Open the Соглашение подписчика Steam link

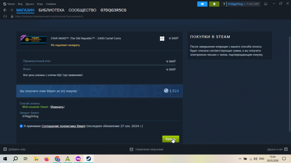(x=64, y=126)
